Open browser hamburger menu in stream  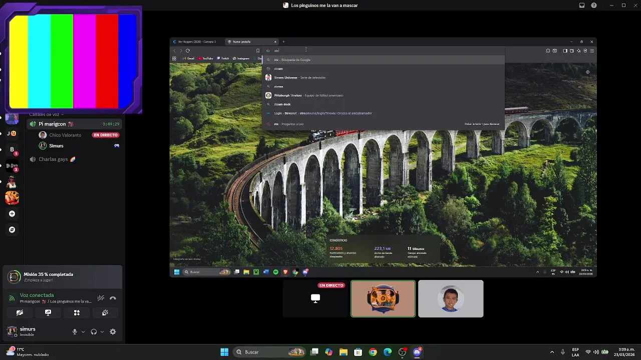tap(592, 50)
